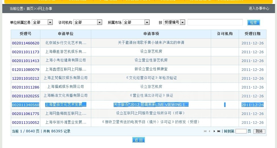Click 设立游艺机房 for 上海福威 row
The height and width of the screenshot is (148, 277).
151,87
